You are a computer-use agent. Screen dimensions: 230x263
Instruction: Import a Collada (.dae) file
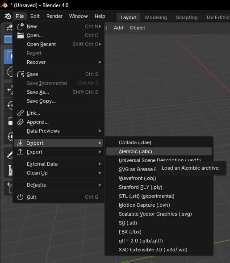(159, 142)
